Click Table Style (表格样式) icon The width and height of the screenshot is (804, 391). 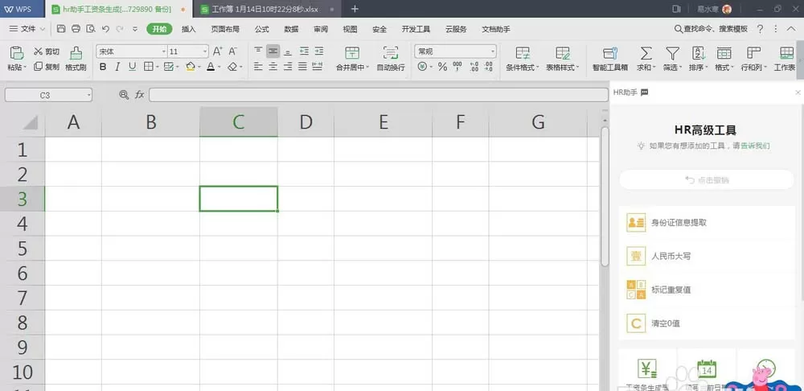[563, 53]
